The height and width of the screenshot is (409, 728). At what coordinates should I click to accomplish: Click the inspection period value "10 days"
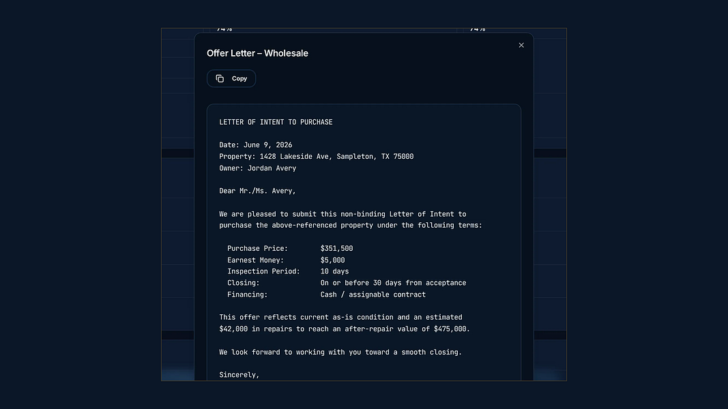click(335, 271)
